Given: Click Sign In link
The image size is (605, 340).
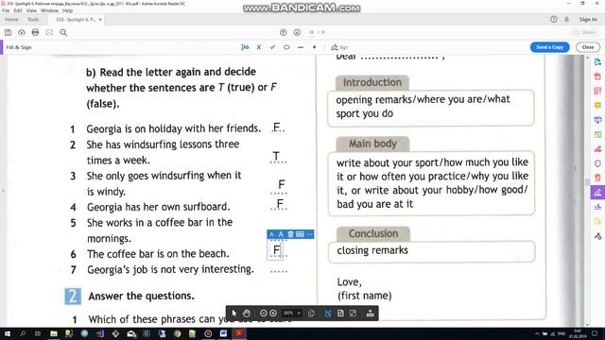Looking at the screenshot, I should click(x=588, y=19).
